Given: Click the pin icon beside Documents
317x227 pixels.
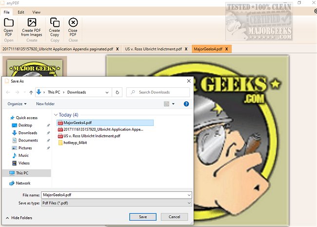Looking at the screenshot, I should (48, 141).
